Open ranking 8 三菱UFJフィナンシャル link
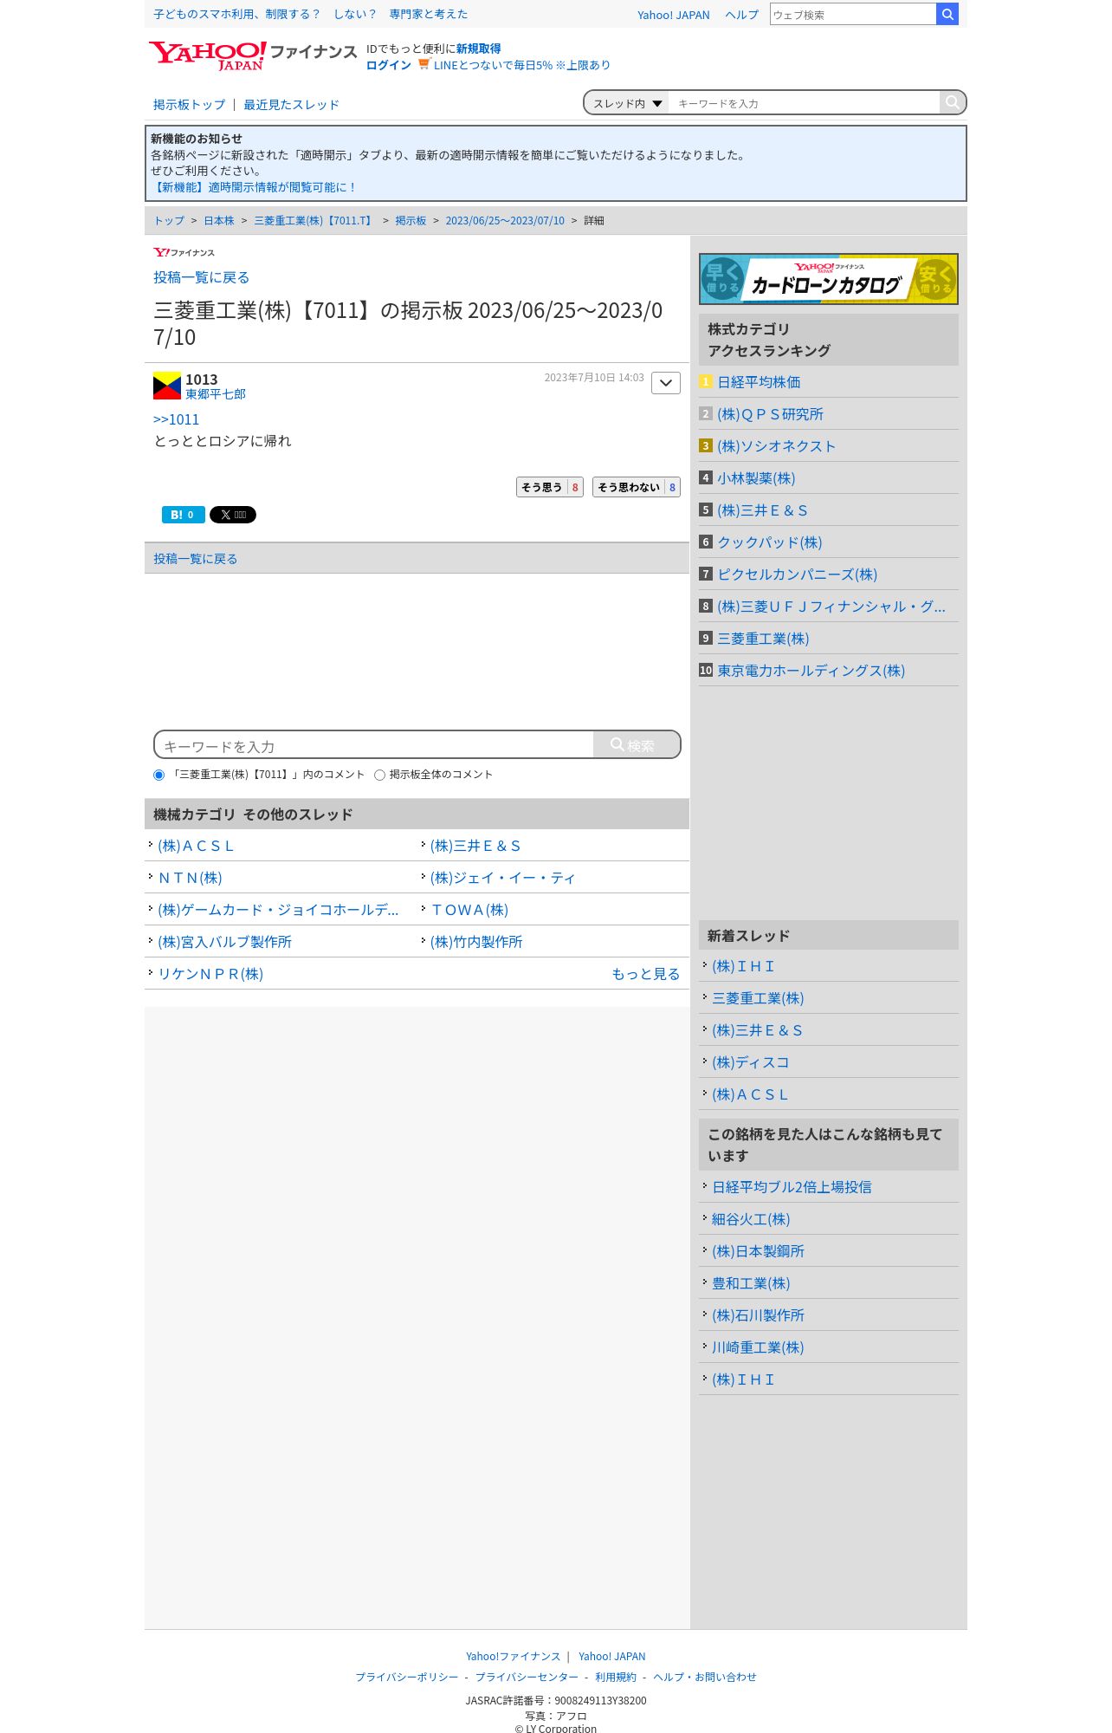This screenshot has width=1112, height=1733. pos(831,607)
